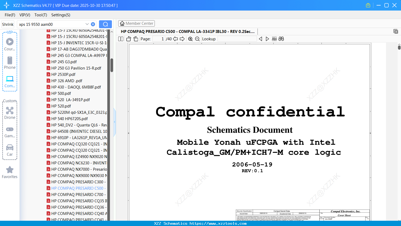
Task: Open HP COMPAQ PRESARIO C700 file
Action: click(x=77, y=194)
